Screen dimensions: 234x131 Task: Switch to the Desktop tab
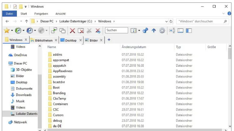click(71, 40)
